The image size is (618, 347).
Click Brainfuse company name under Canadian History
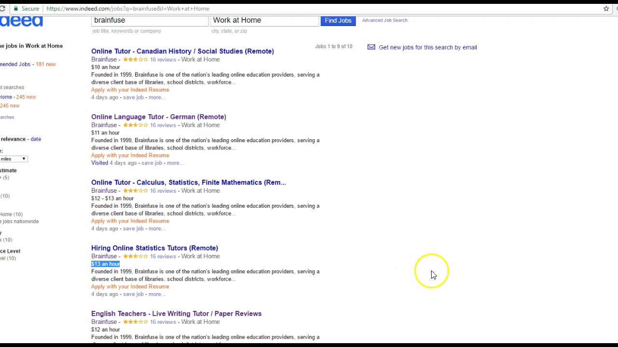click(104, 60)
